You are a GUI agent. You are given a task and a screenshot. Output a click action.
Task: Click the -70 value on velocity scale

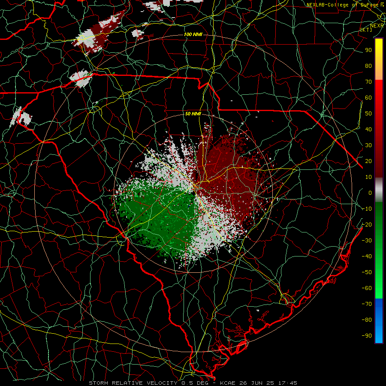click(x=367, y=304)
